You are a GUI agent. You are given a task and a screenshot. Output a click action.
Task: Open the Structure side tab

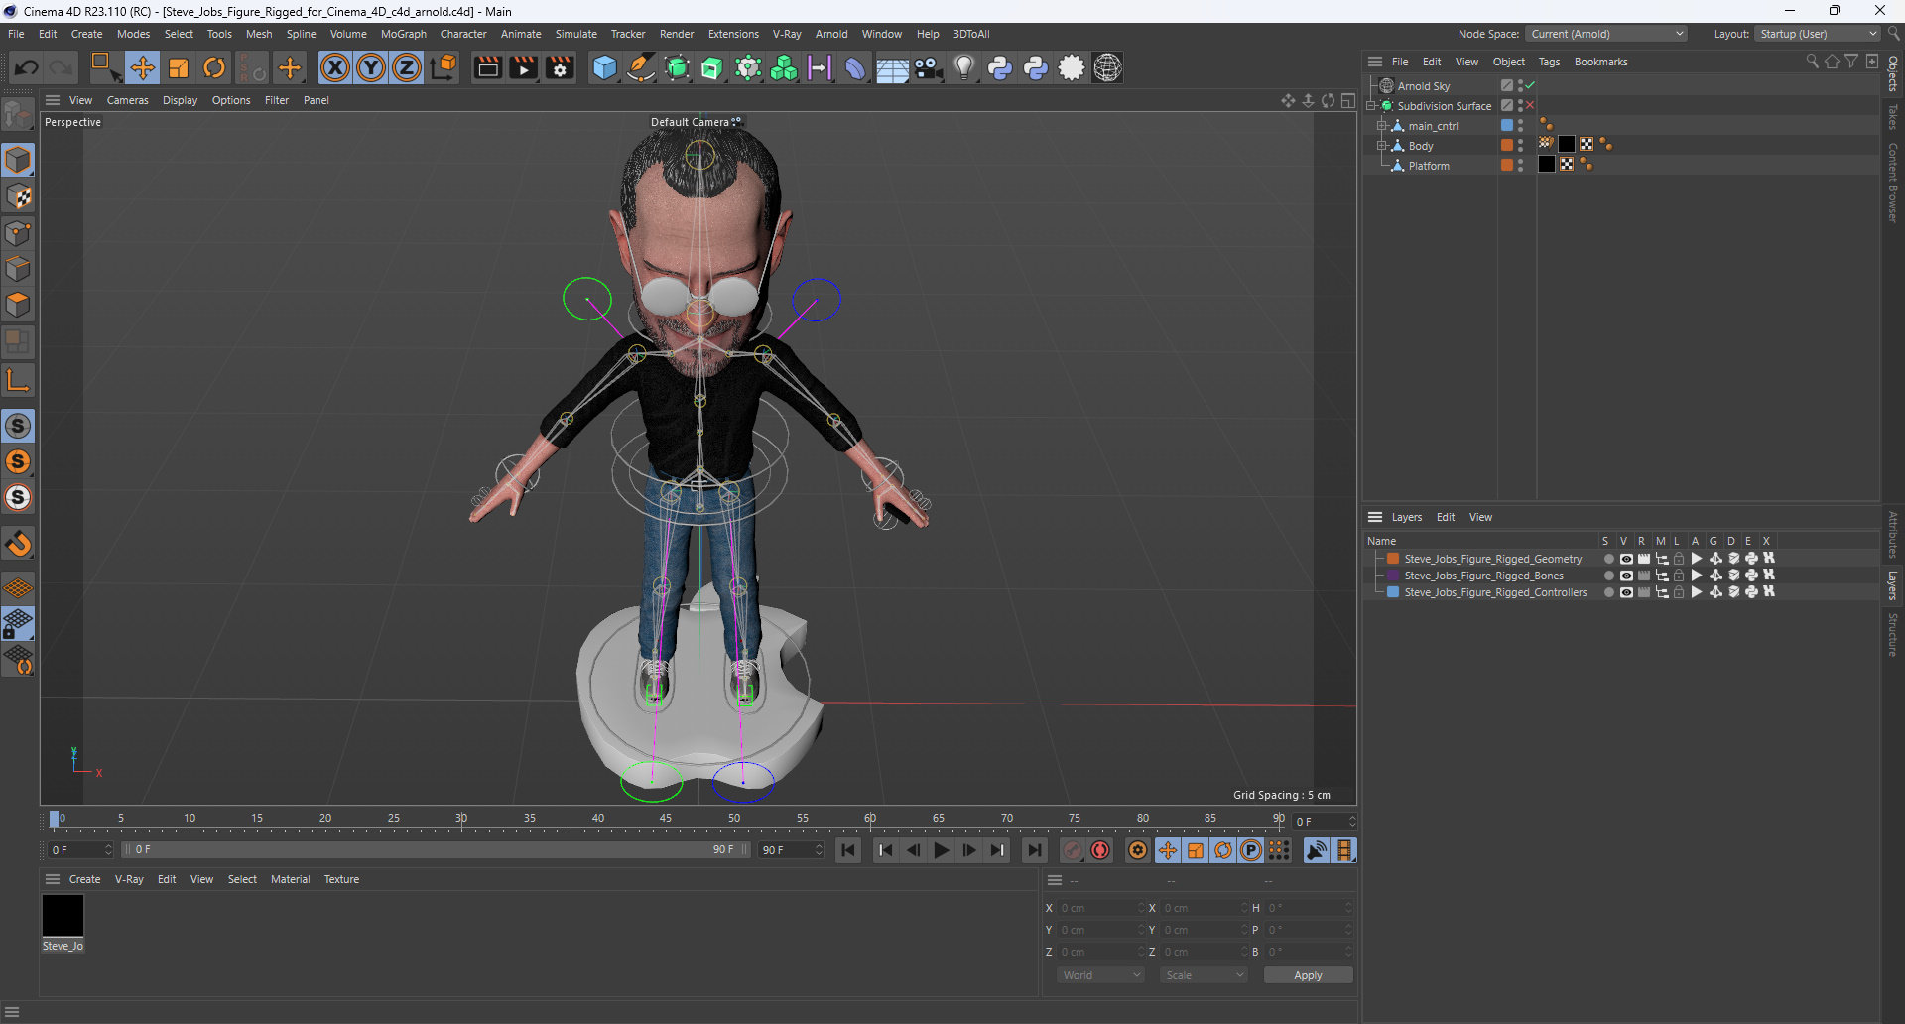[x=1893, y=635]
